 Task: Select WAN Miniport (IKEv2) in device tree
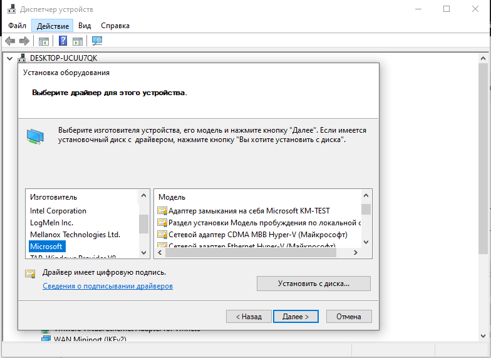[x=90, y=339]
